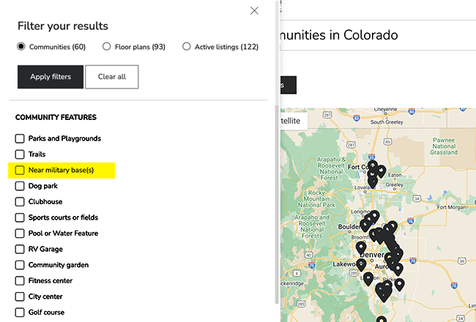Select the Floor plans (93) radio option

107,47
